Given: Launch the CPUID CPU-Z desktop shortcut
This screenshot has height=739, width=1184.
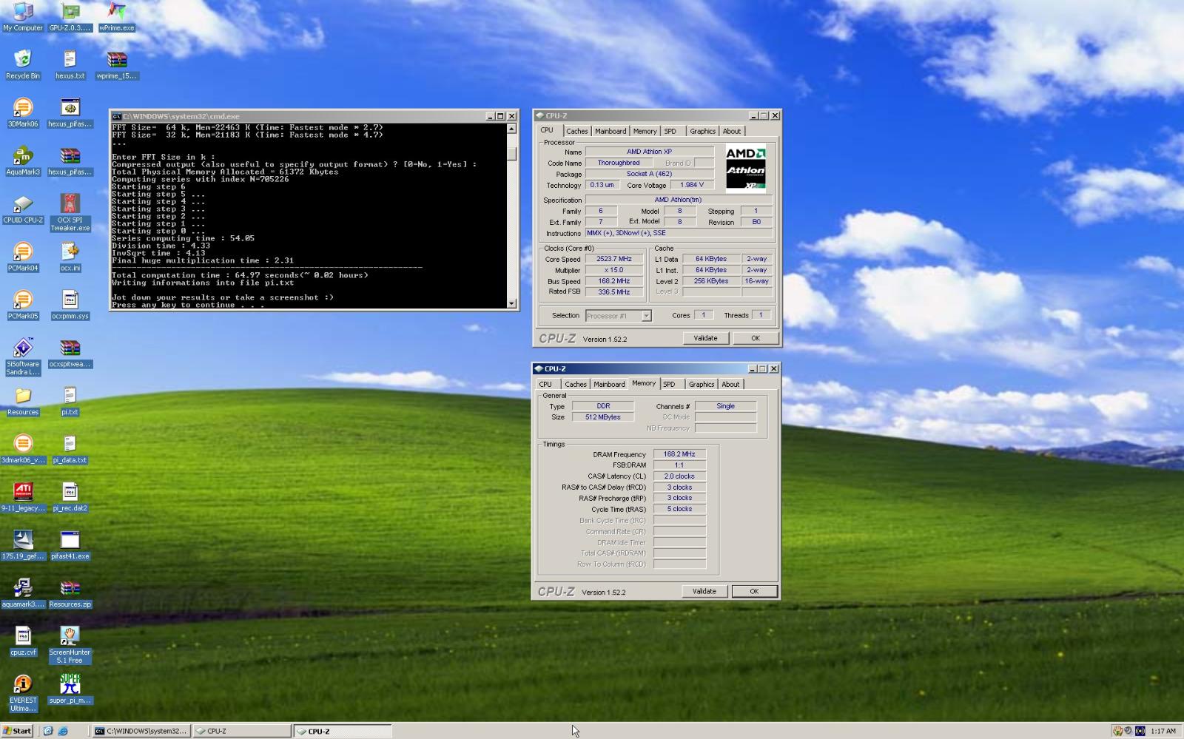Looking at the screenshot, I should click(x=23, y=209).
